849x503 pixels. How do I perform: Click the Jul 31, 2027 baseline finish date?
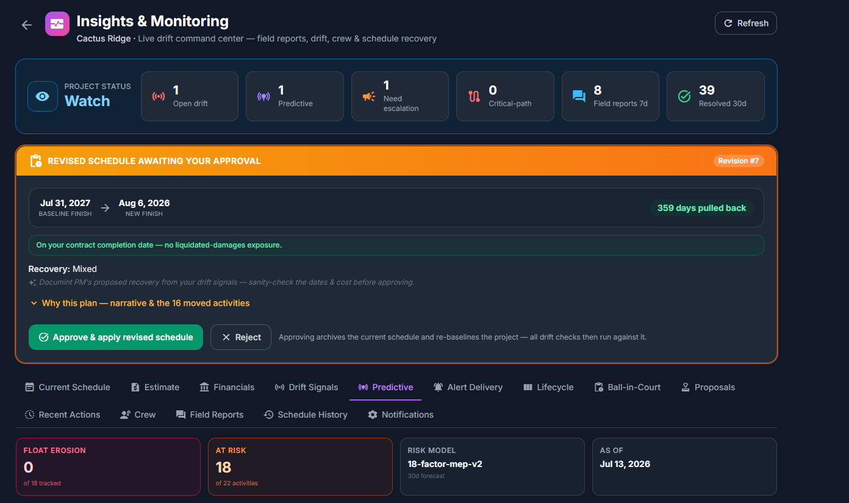click(x=65, y=203)
